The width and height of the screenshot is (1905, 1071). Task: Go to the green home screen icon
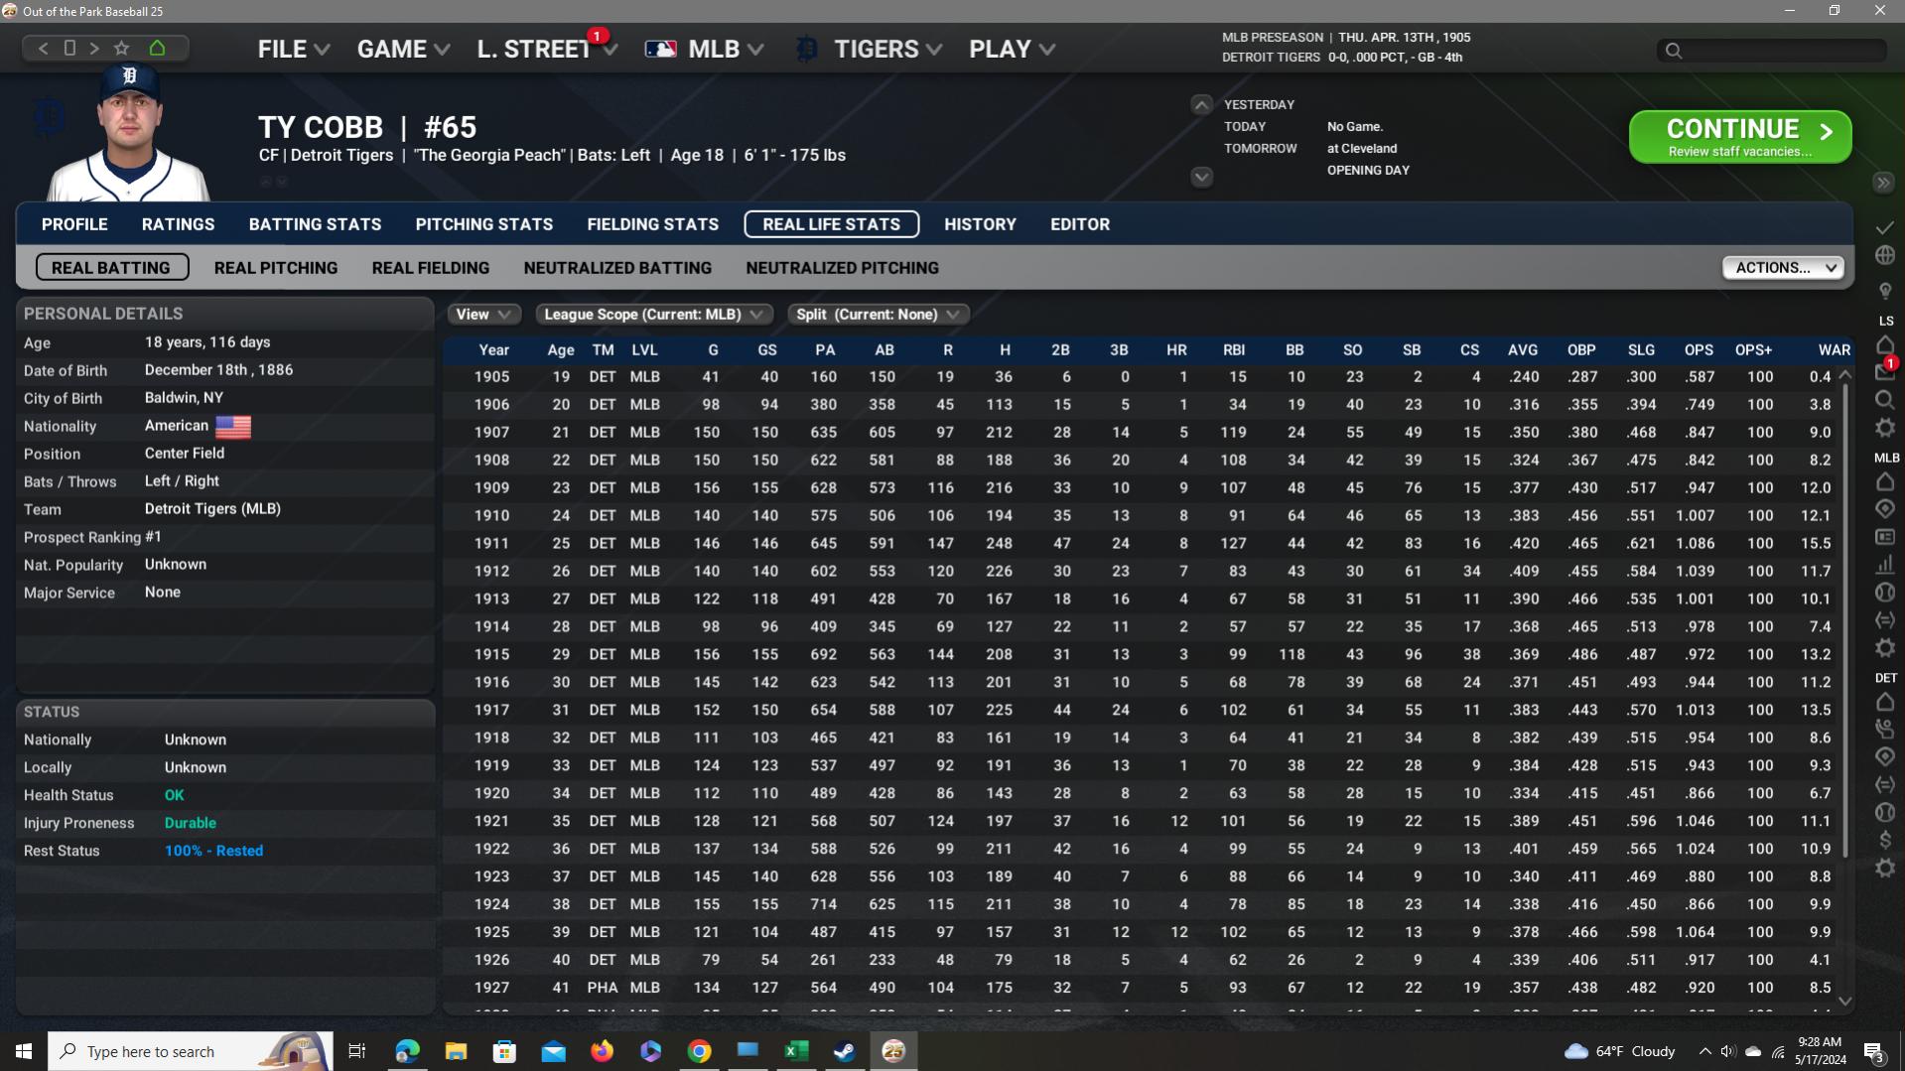pos(157,48)
